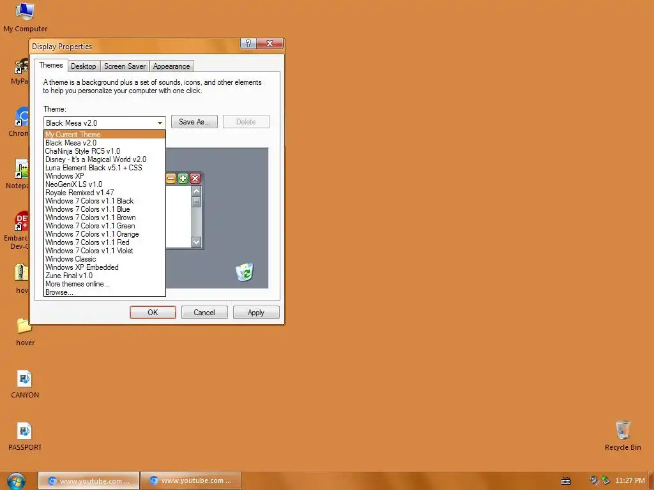
Task: Choose Black Mesa v2.0 from the theme list
Action: click(105, 143)
